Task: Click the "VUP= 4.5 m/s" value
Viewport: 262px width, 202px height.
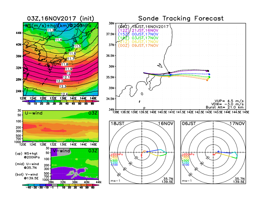Action: (229, 101)
